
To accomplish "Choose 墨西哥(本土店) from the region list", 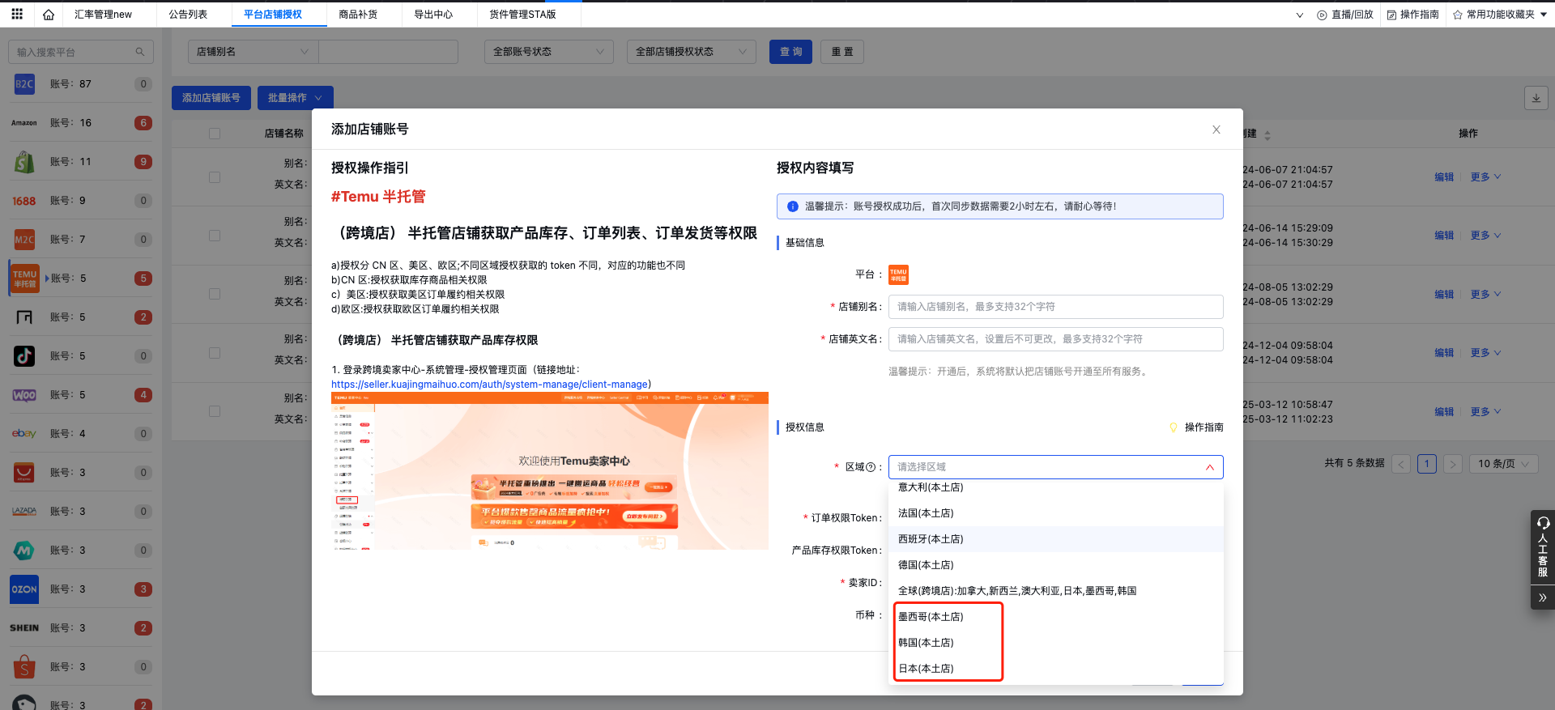I will 1056,617.
